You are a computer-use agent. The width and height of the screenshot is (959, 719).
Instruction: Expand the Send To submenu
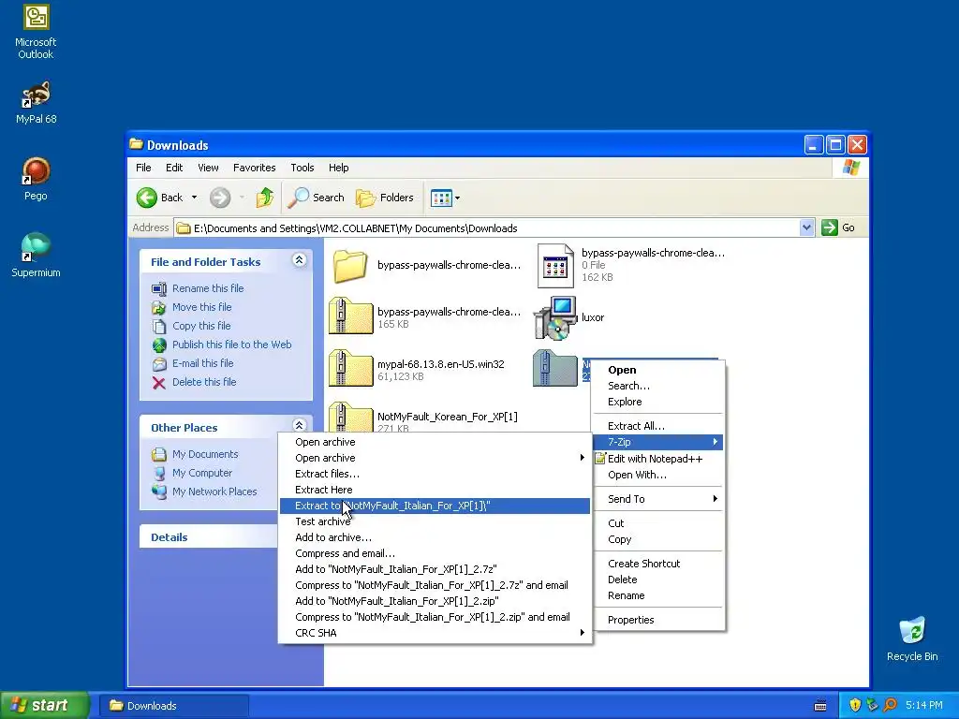[x=658, y=499]
